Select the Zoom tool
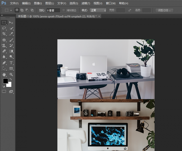182x151 pixels. point(11,74)
